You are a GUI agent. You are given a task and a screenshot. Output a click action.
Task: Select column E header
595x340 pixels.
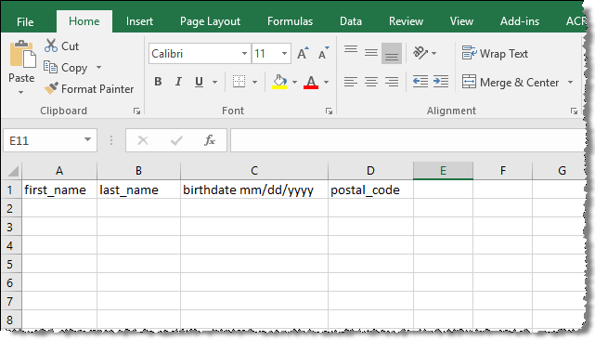(443, 171)
